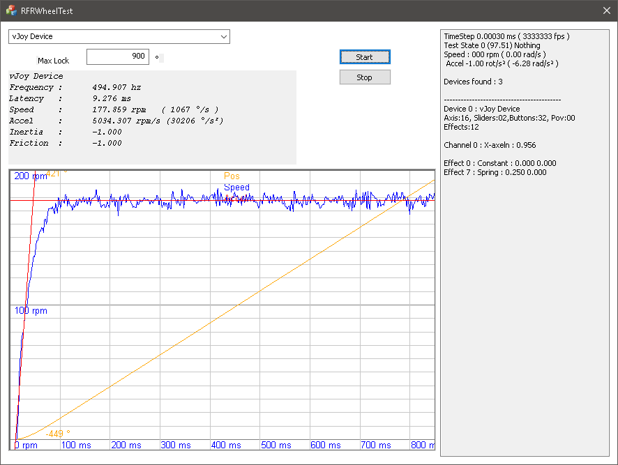Image resolution: width=618 pixels, height=465 pixels.
Task: Click the 600 ms axis label
Action: tap(326, 445)
